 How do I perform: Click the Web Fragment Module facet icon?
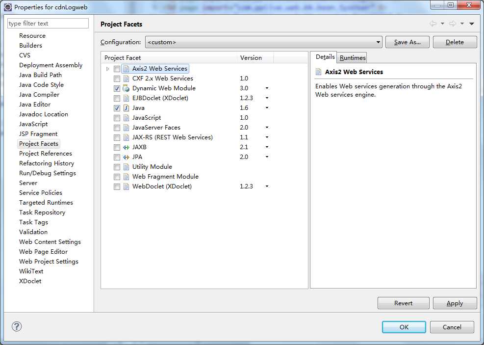point(126,177)
